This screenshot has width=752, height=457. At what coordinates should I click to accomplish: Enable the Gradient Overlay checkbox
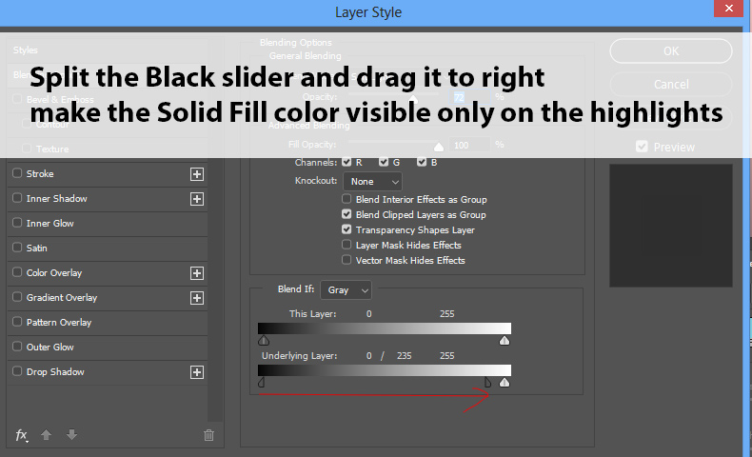click(x=17, y=297)
